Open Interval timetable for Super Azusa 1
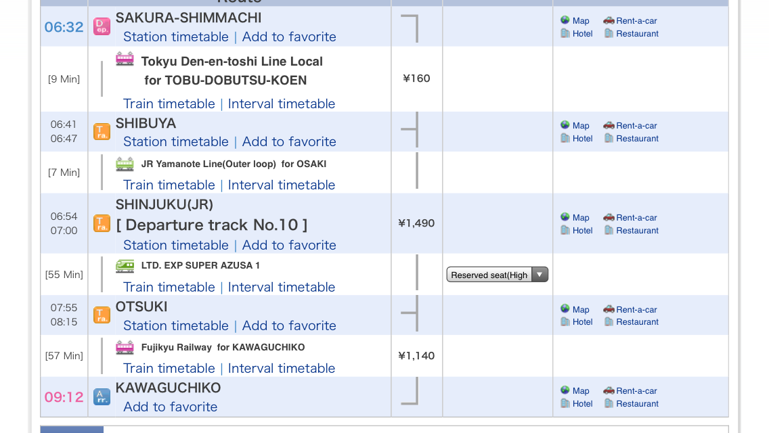Viewport: 769px width, 433px height. tap(282, 287)
